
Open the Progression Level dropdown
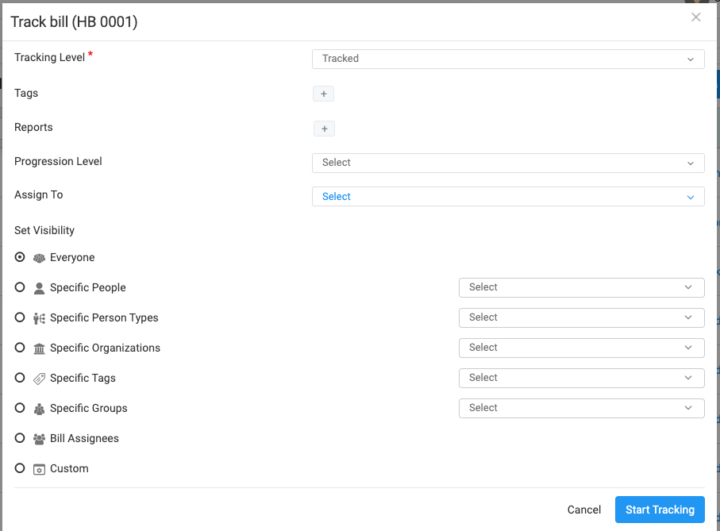[508, 163]
